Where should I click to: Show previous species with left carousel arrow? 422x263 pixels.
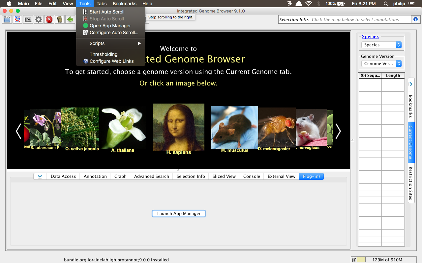tap(18, 131)
